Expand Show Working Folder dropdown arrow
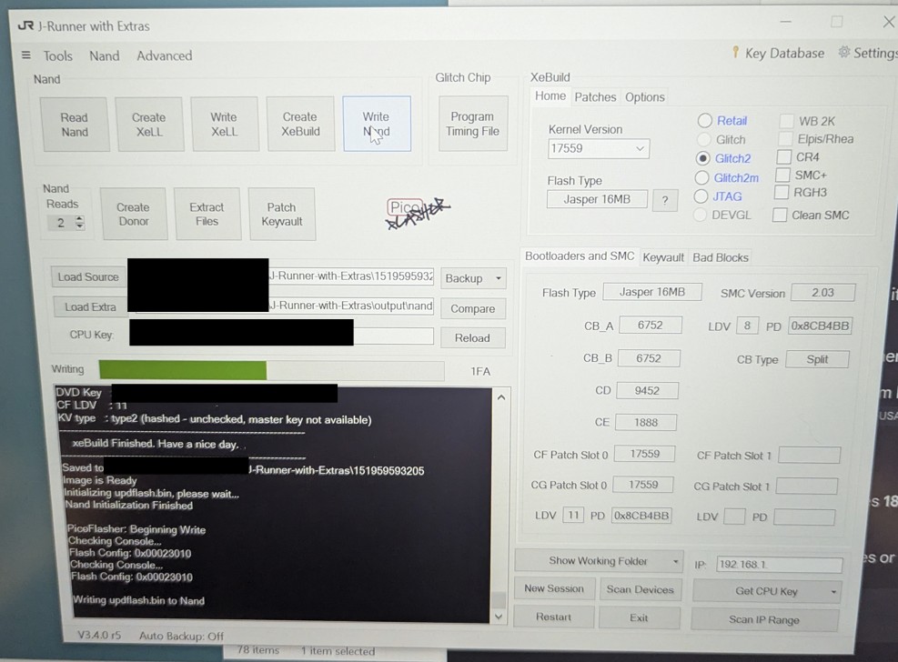Screen dimensions: 898x662 coord(676,561)
